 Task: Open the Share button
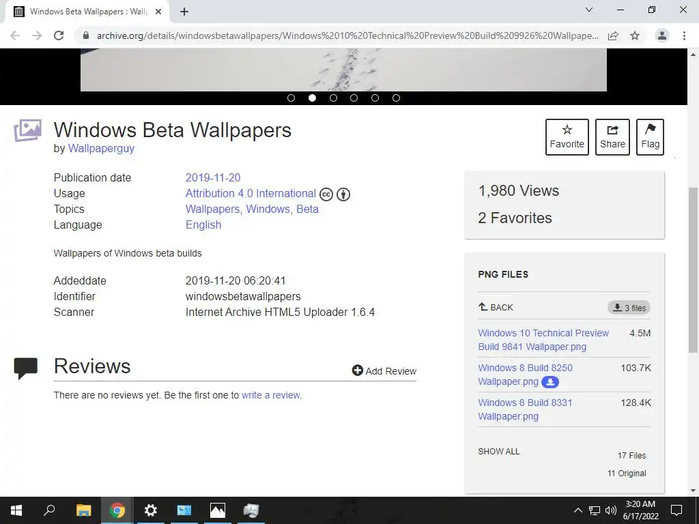point(612,136)
